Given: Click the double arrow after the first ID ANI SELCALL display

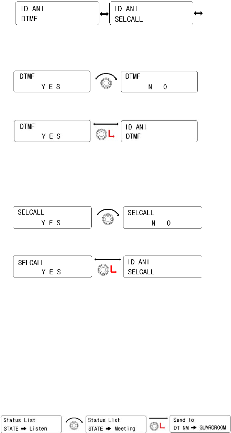Looking at the screenshot, I should coord(198,13).
